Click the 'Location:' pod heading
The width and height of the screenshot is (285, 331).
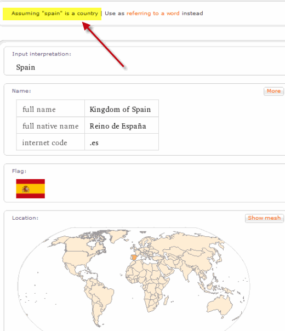point(25,218)
